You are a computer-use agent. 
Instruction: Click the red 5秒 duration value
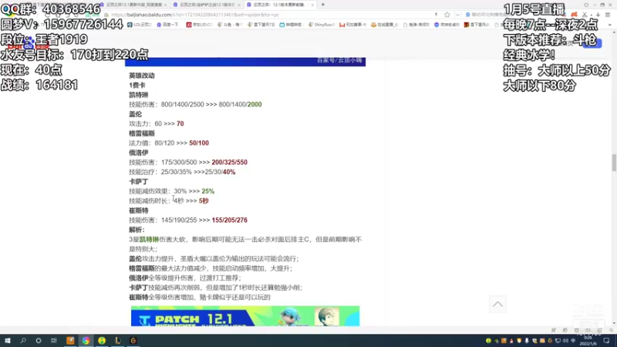click(x=204, y=200)
